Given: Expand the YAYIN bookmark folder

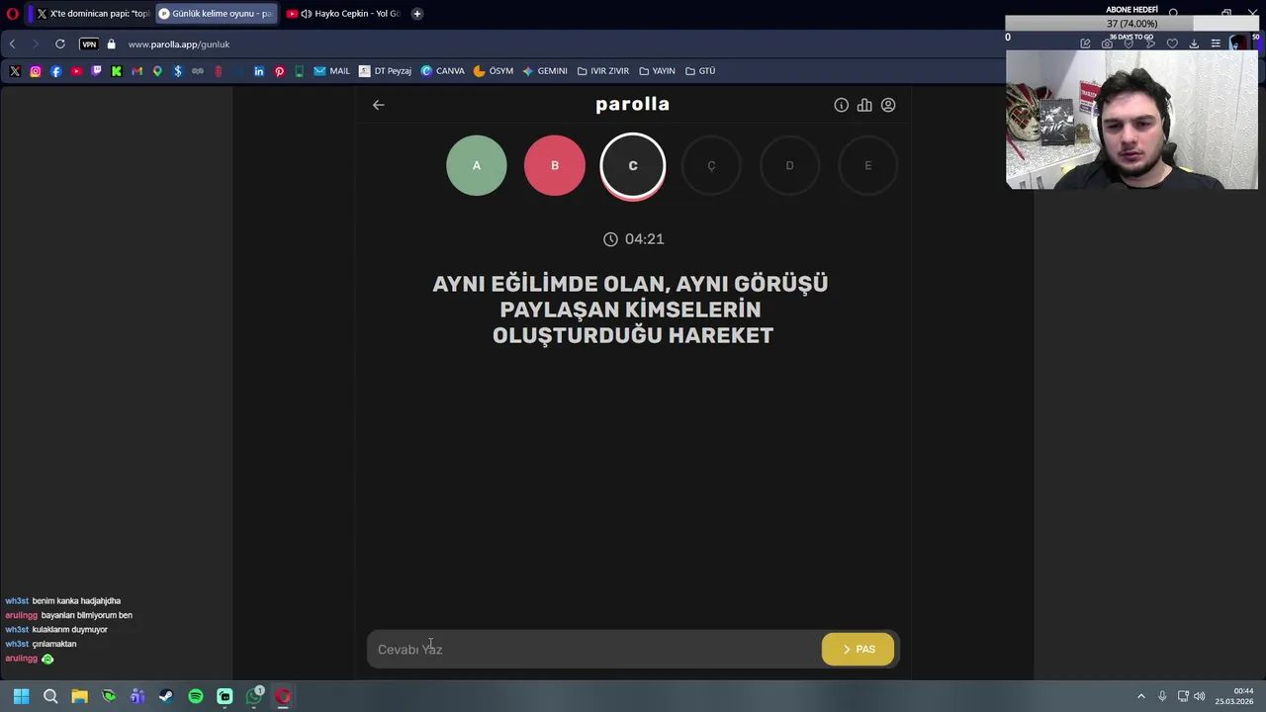Looking at the screenshot, I should pos(657,71).
